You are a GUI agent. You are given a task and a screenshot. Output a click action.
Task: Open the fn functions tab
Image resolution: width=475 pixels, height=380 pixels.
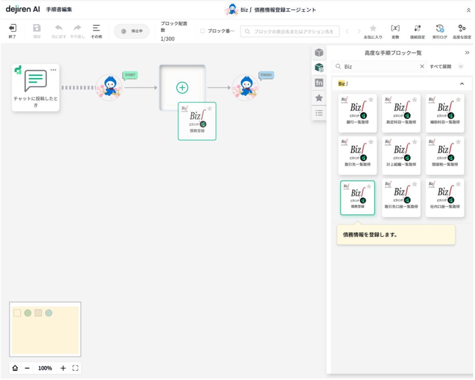coord(319,83)
